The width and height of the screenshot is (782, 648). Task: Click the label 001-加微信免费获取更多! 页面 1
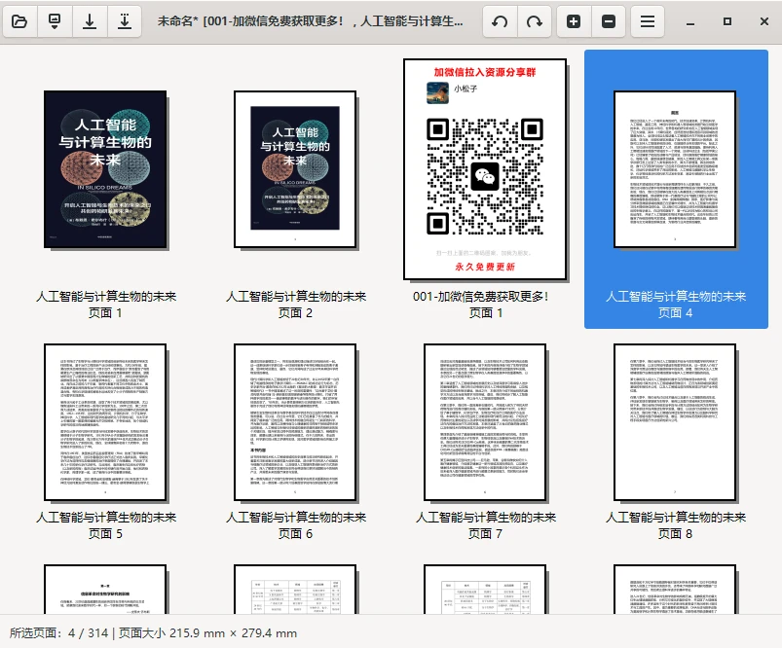(x=481, y=305)
